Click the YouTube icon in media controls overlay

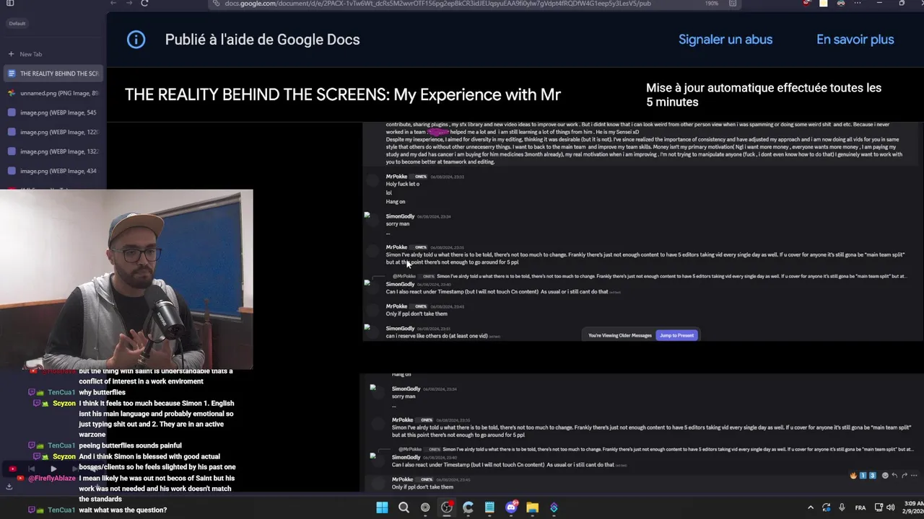click(12, 469)
